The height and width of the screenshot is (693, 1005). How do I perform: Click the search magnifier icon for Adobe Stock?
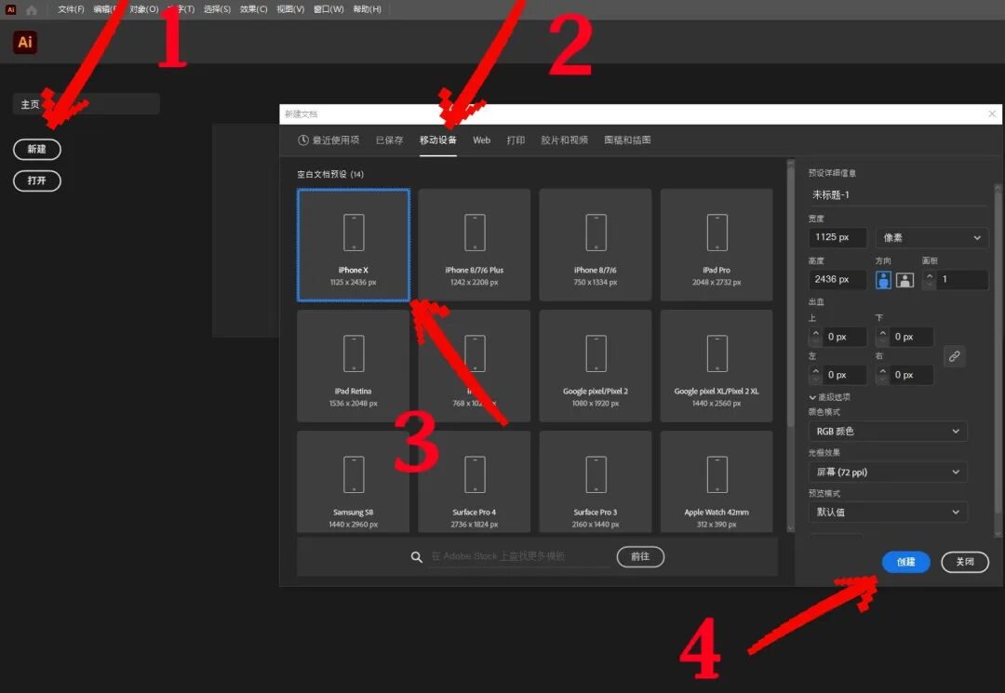[417, 557]
